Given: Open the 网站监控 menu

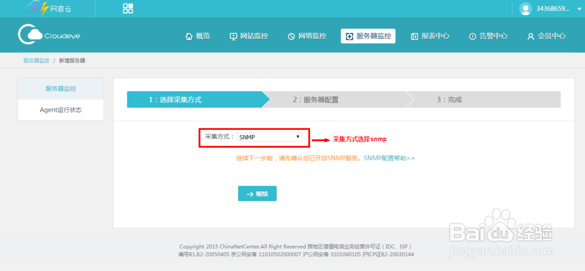Looking at the screenshot, I should click(249, 36).
